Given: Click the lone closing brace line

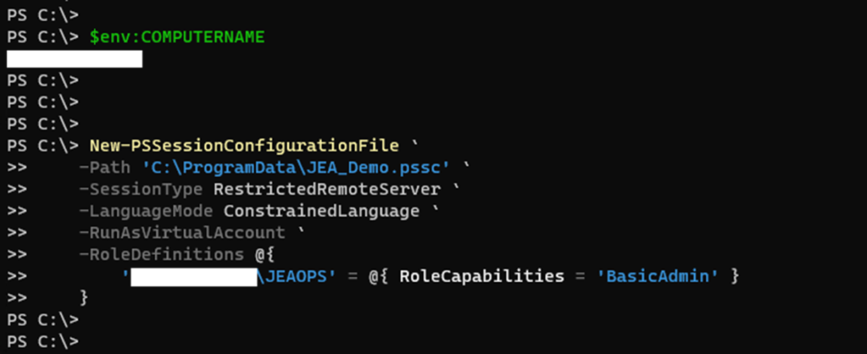Looking at the screenshot, I should 83,298.
